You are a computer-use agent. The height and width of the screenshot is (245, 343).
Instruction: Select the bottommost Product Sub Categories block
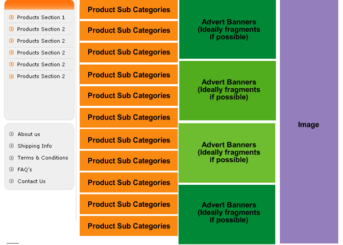pyautogui.click(x=129, y=226)
